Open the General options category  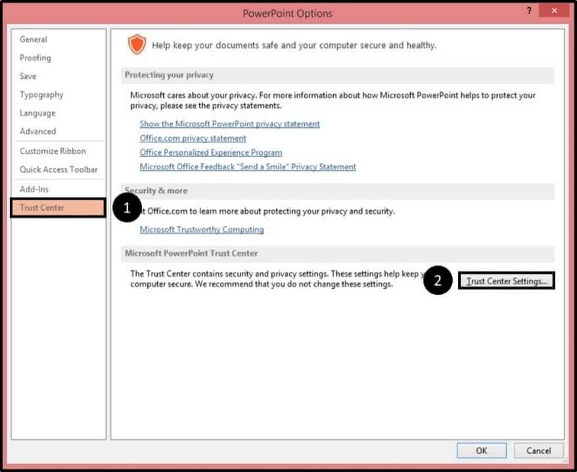pos(34,39)
